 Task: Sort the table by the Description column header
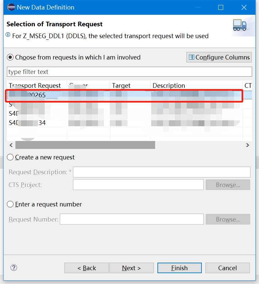pyautogui.click(x=169, y=85)
